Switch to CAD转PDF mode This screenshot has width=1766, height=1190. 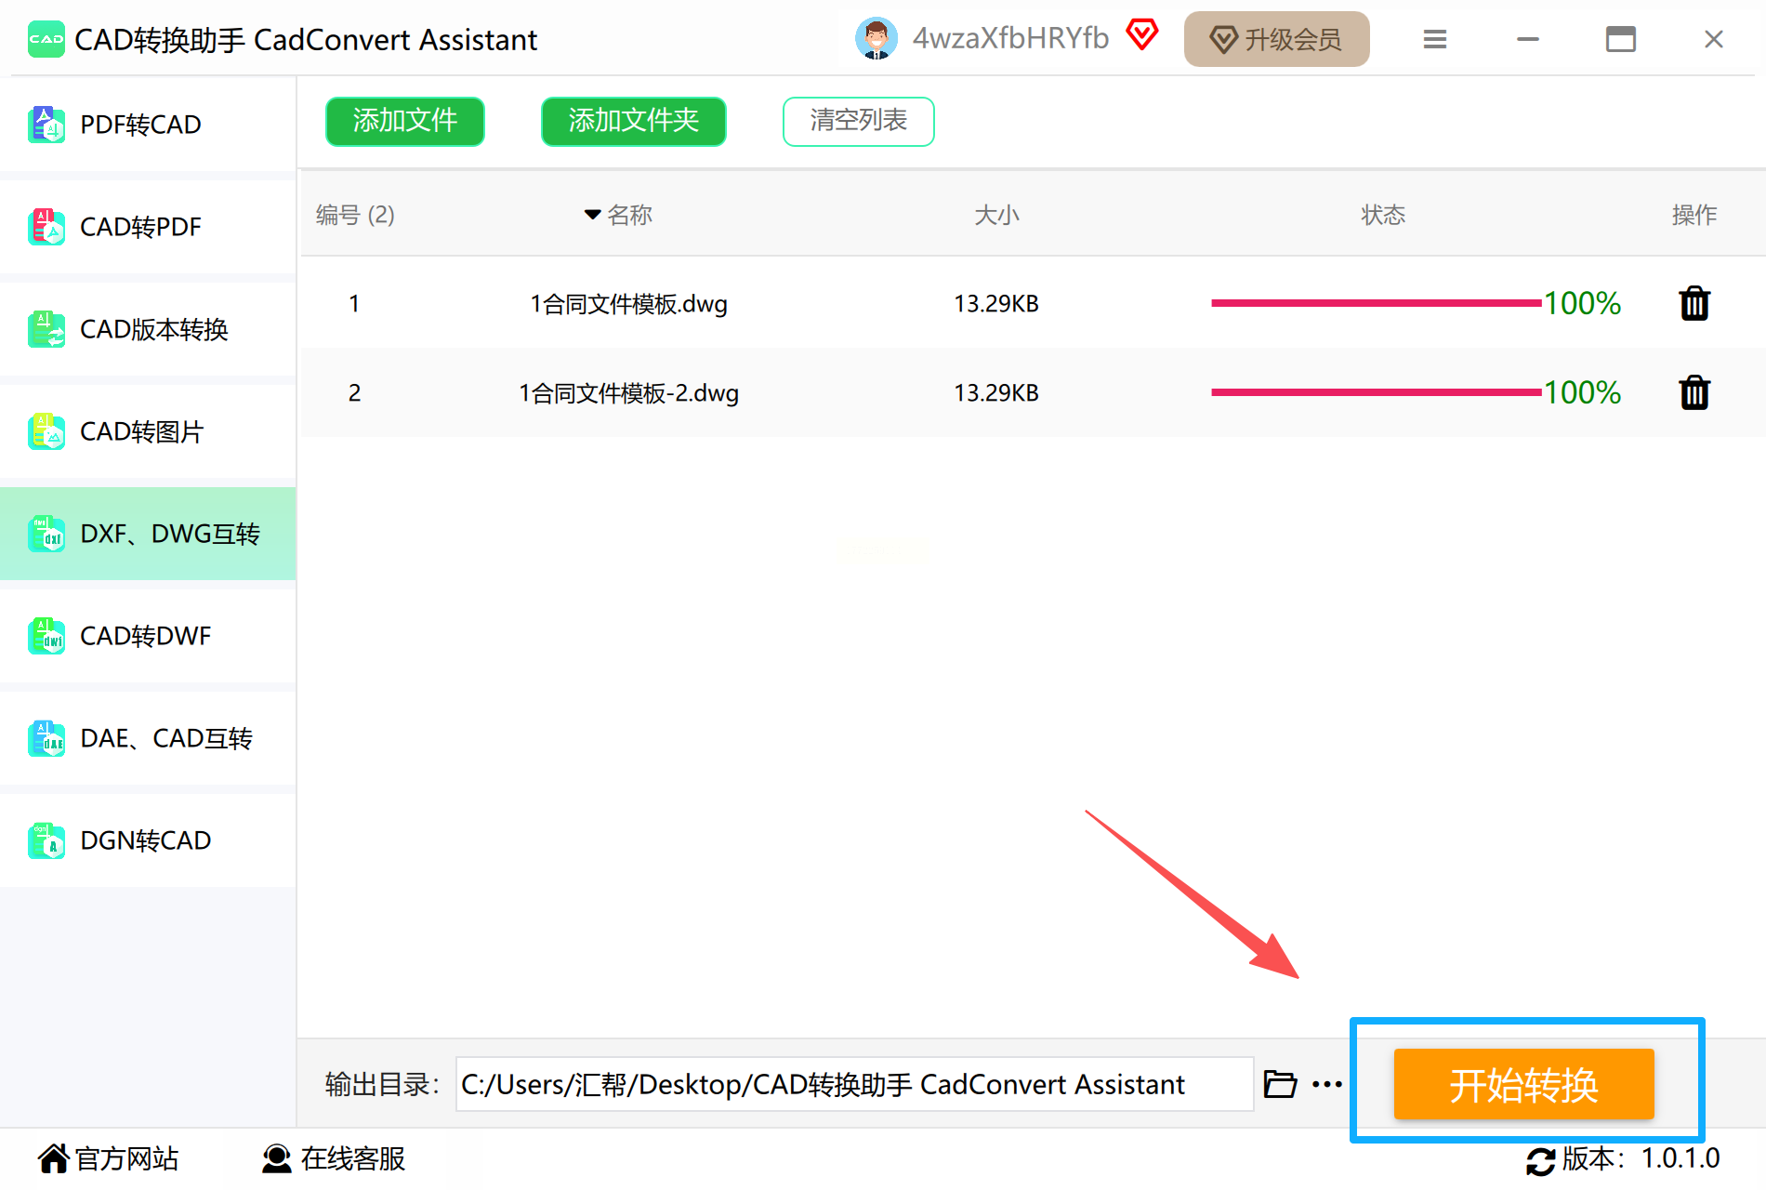[x=148, y=227]
